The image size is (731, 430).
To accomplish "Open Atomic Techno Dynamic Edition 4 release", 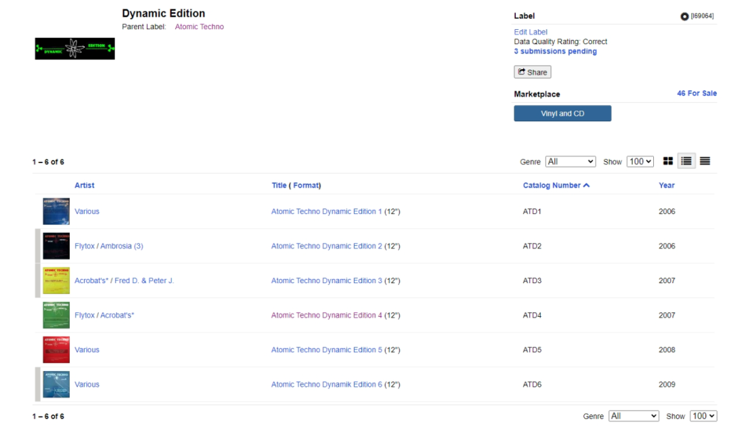I will pyautogui.click(x=326, y=316).
